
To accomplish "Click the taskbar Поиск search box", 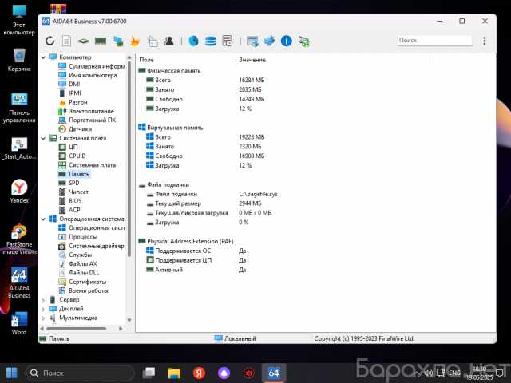I will [x=80, y=373].
